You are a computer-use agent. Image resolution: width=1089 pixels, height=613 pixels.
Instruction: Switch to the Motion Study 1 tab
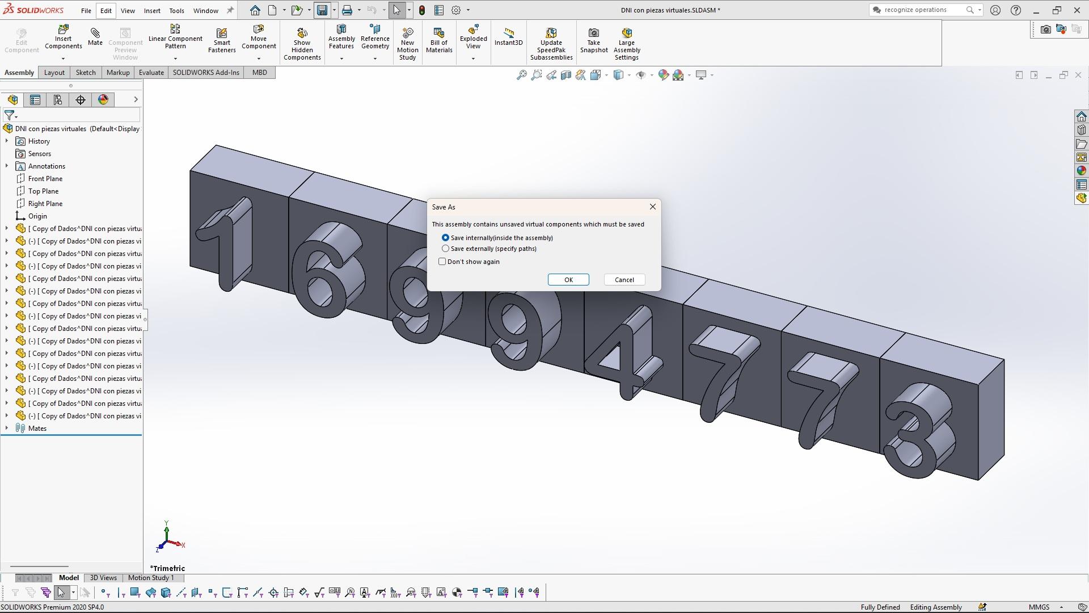tap(151, 578)
